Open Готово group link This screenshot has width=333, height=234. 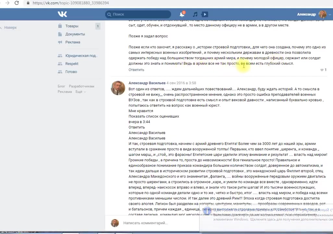pos(71,72)
